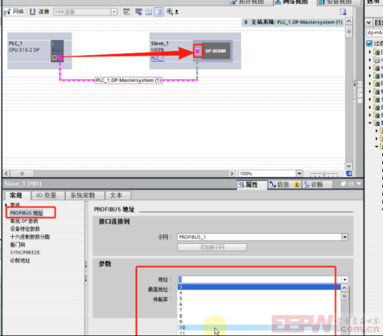
Task: Choose address 5 in the list
Action: 259,298
